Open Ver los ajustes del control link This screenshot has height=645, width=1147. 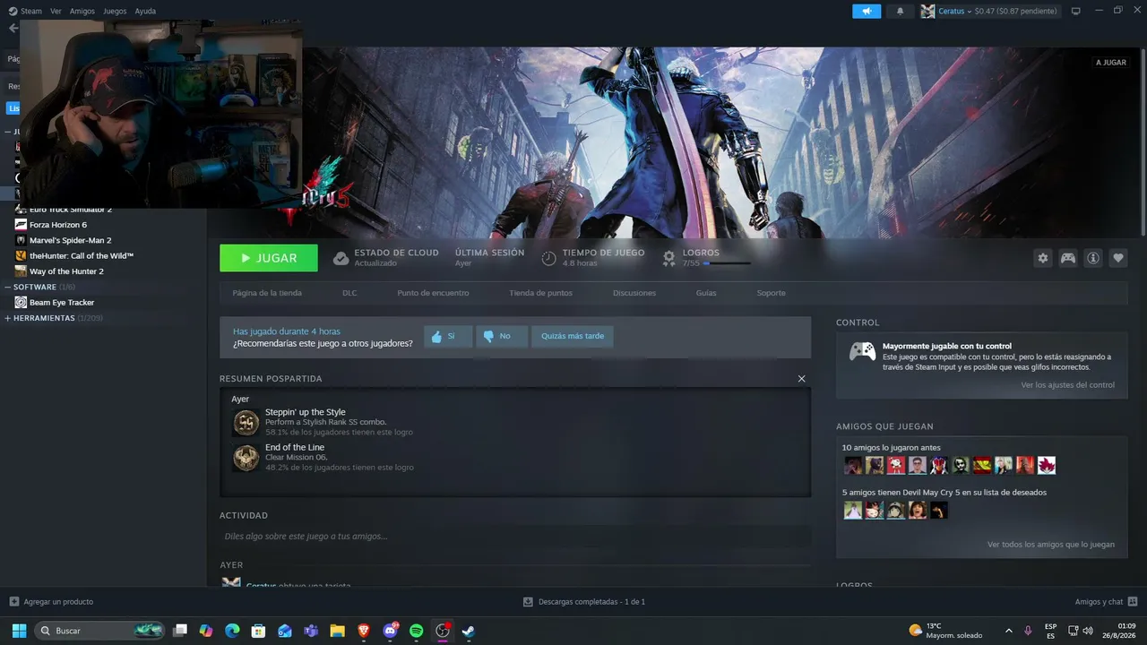coord(1068,385)
